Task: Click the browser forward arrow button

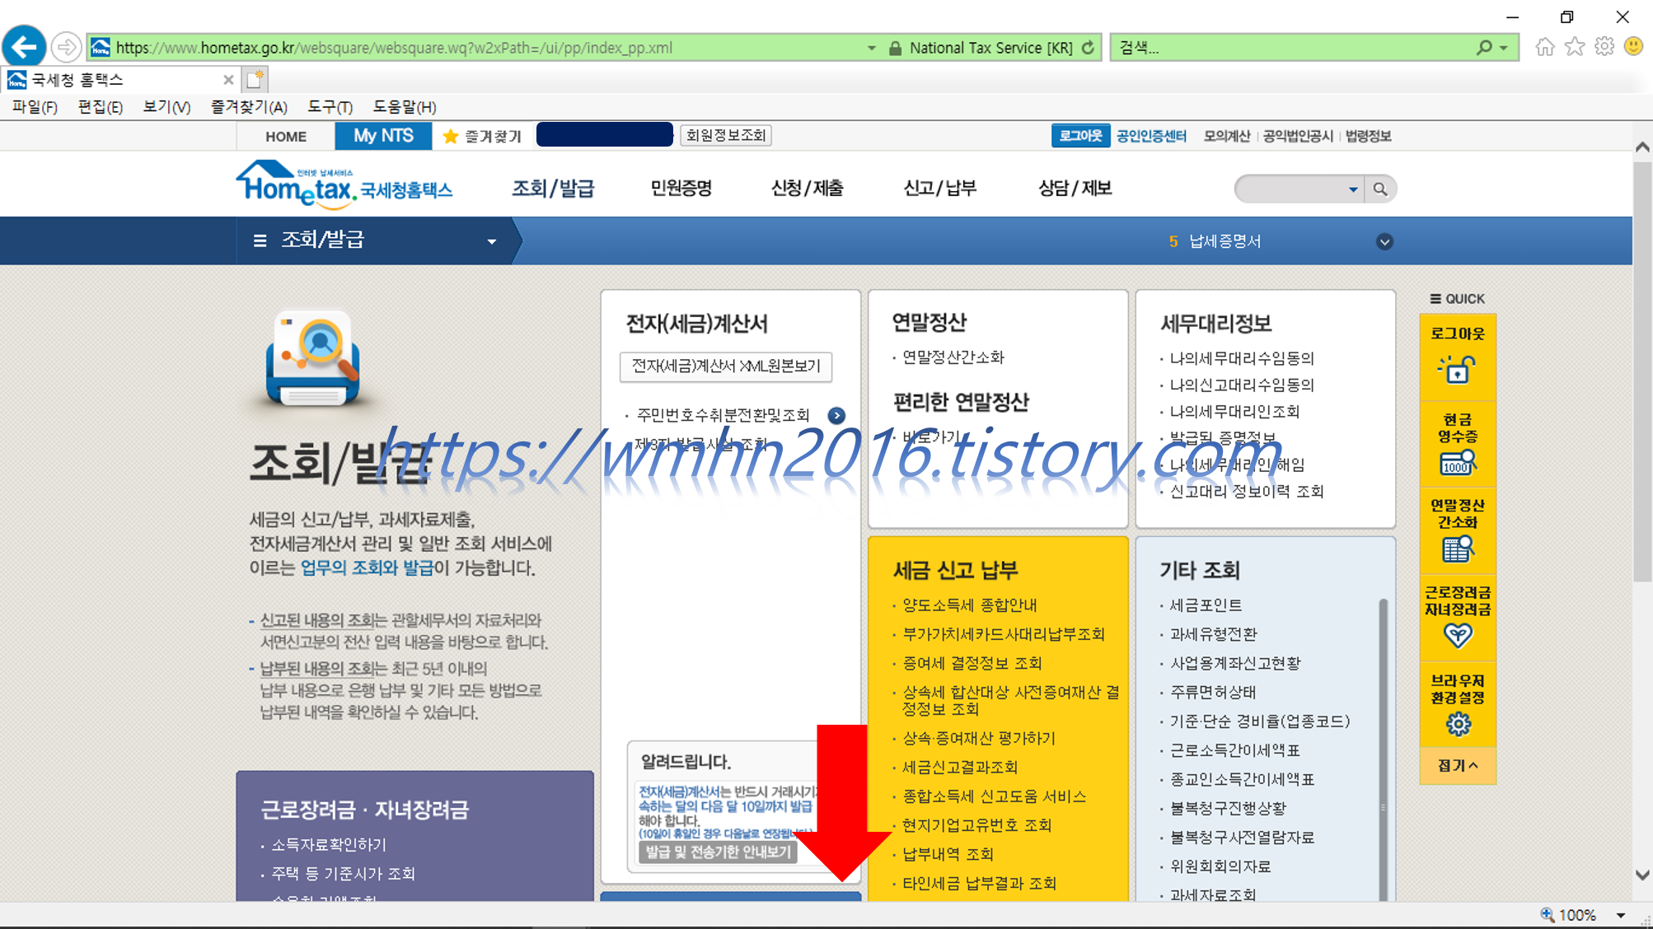Action: coord(66,47)
